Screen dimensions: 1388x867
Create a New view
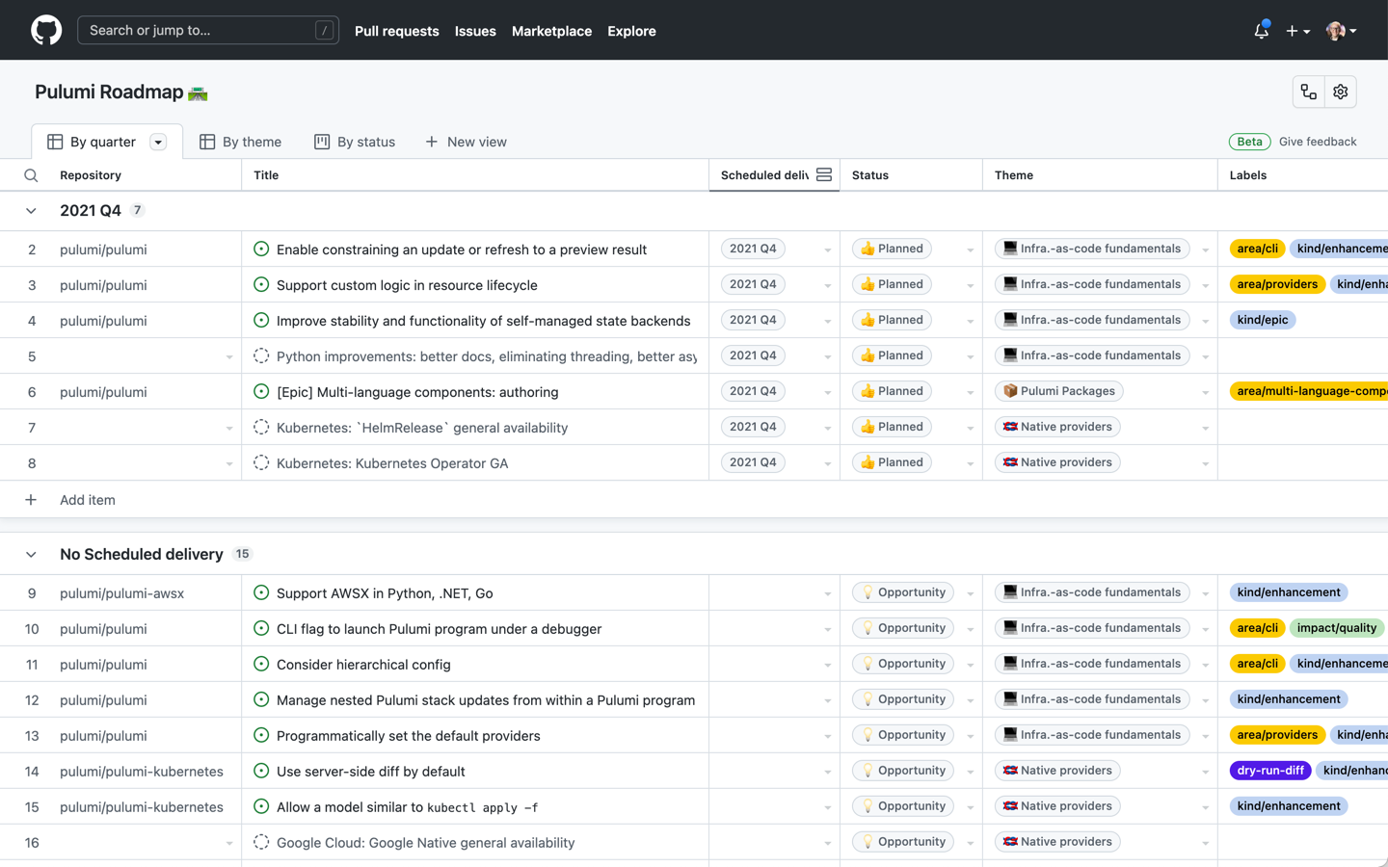coord(466,142)
